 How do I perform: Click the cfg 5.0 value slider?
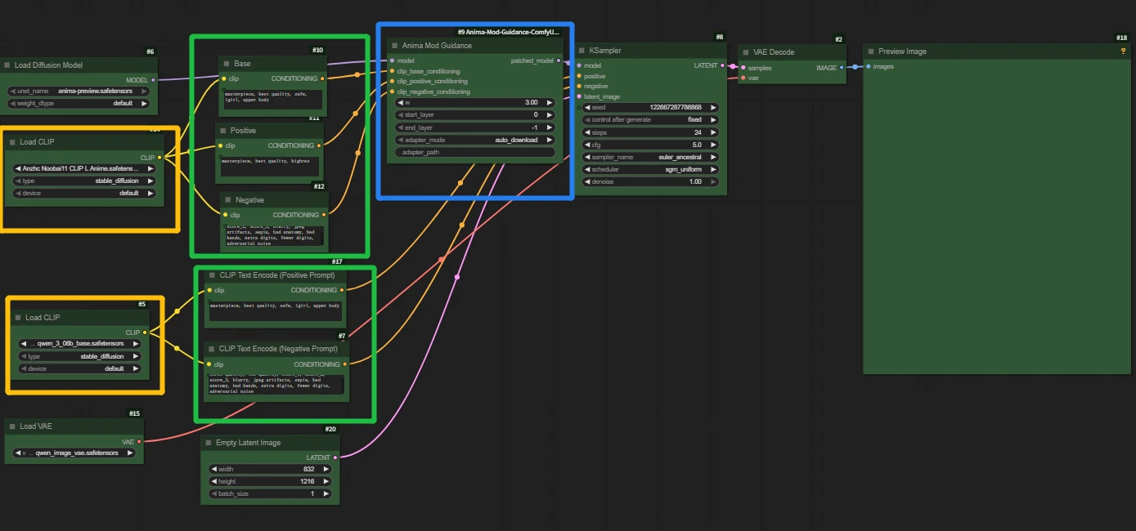point(650,145)
